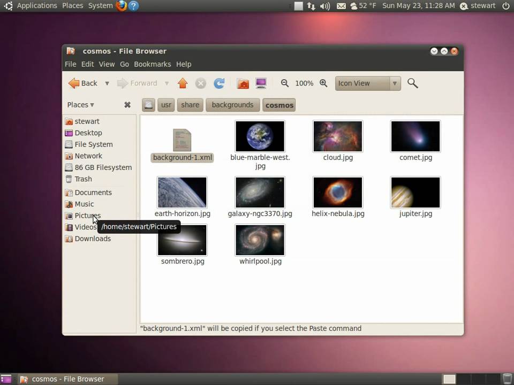Select the whirlpool.jpg thumbnail
This screenshot has width=514, height=385.
pos(260,240)
